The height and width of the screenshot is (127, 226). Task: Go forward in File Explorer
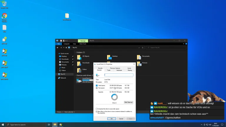coord(61,48)
